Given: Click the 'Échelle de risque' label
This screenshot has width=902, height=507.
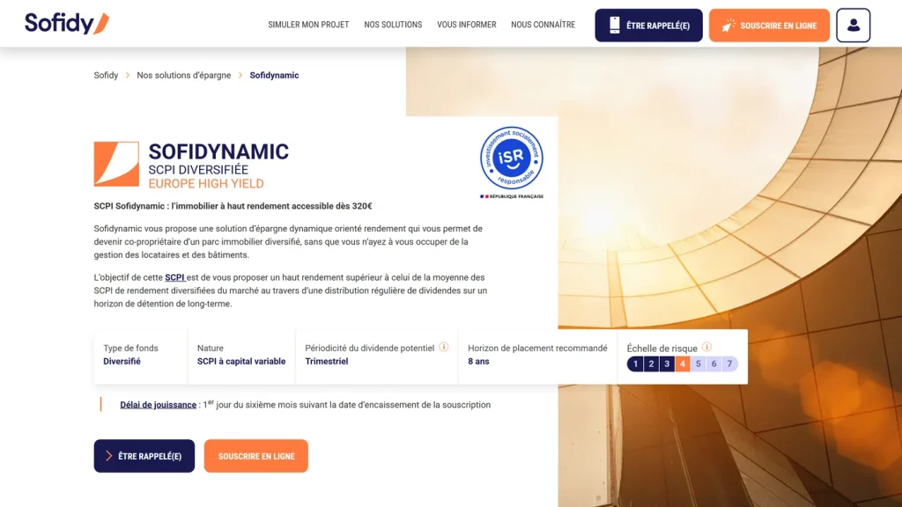Looking at the screenshot, I should tap(662, 349).
